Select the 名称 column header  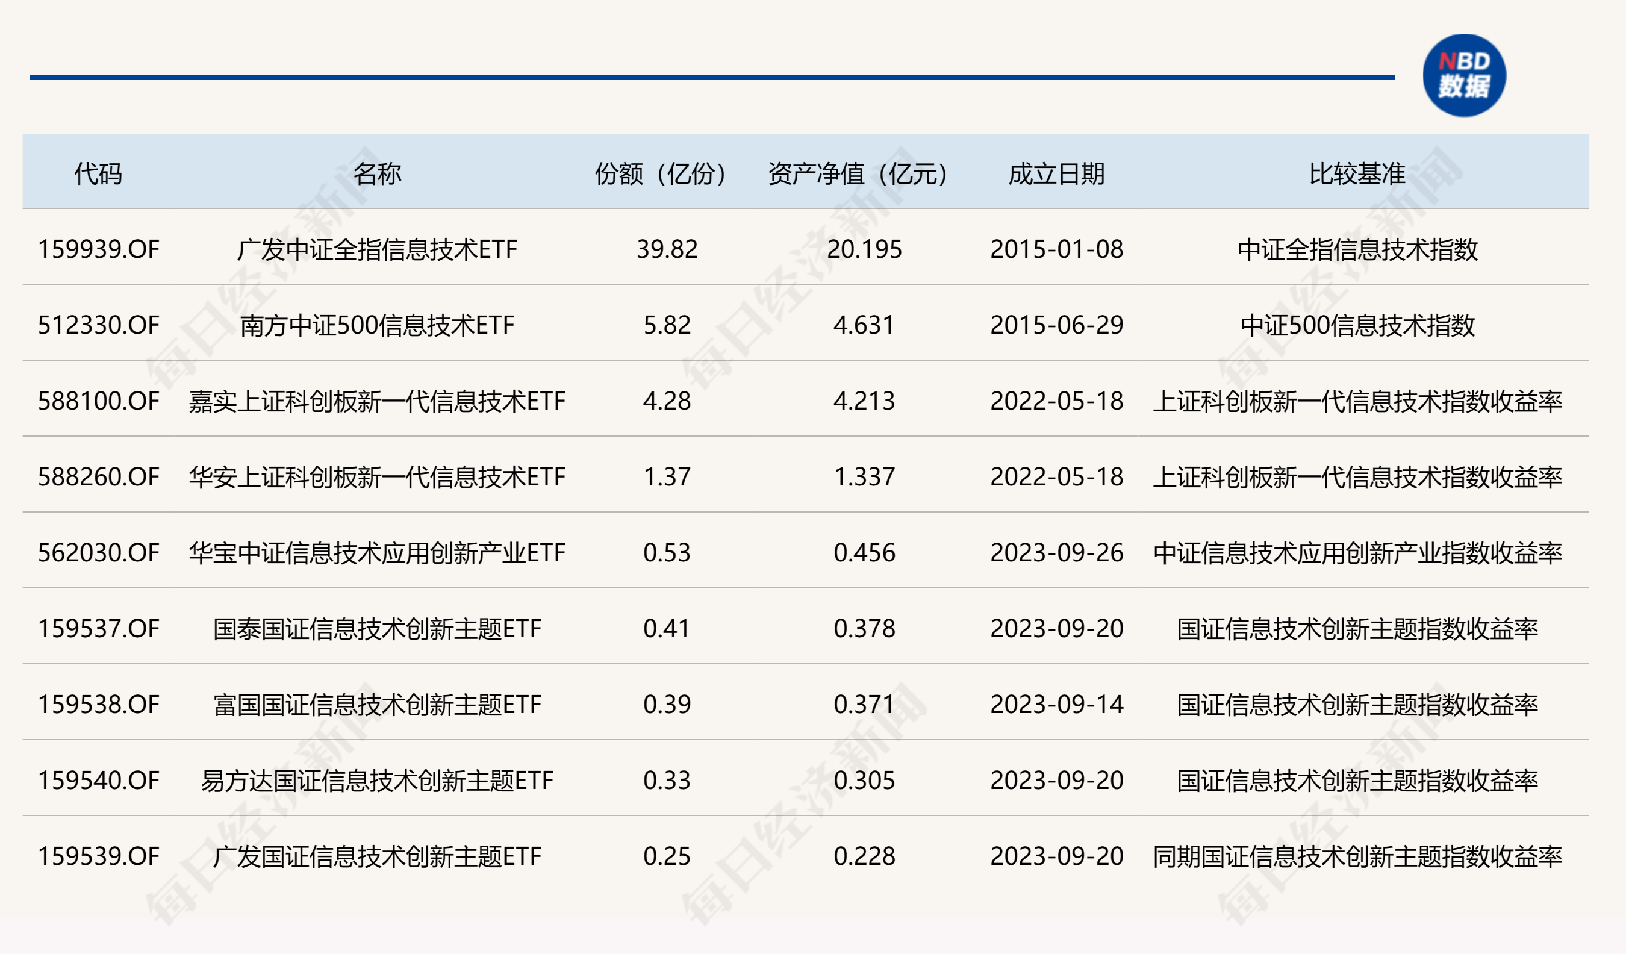pyautogui.click(x=378, y=173)
